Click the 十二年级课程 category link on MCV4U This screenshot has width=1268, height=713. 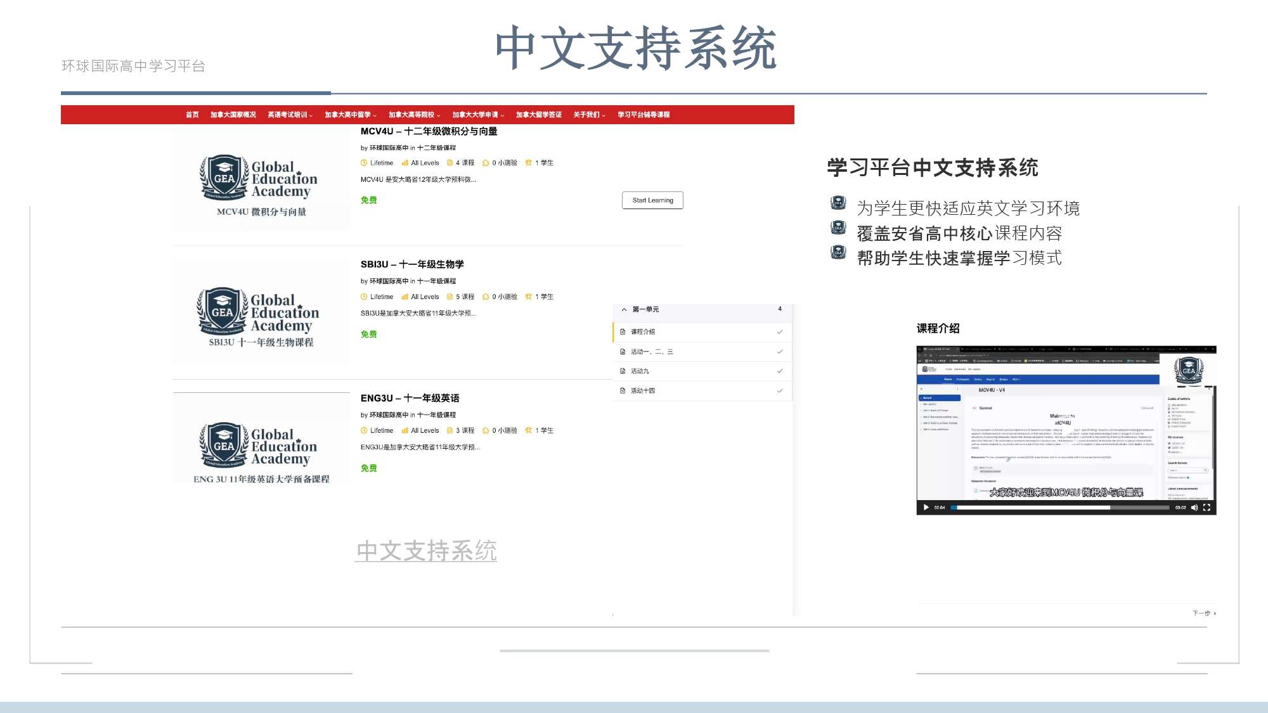click(436, 148)
